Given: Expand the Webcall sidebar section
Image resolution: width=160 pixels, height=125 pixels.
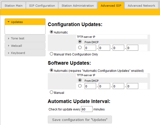Looking at the screenshot, I should click(25, 46).
